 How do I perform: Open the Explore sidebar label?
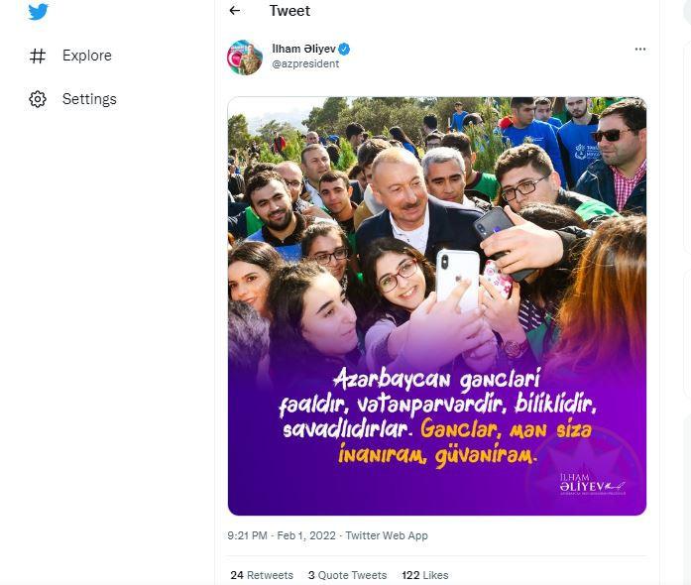coord(87,56)
